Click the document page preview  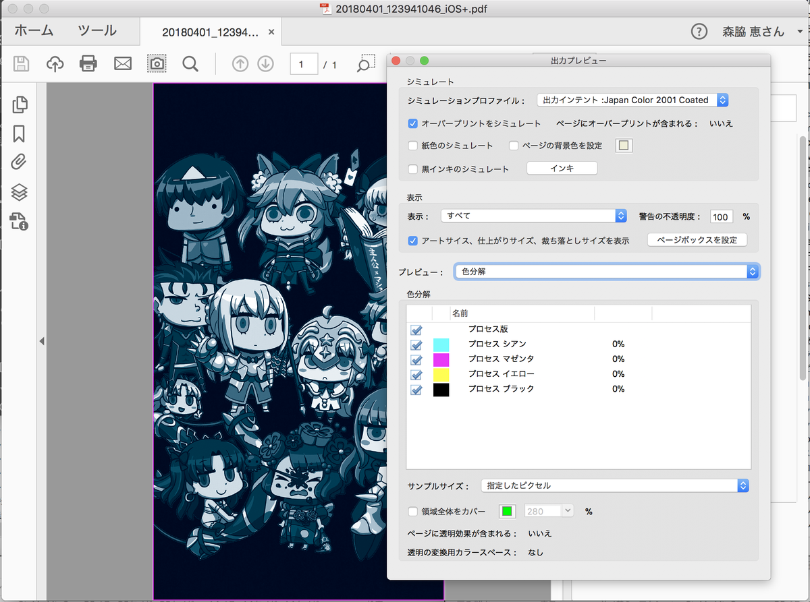pyautogui.click(x=270, y=340)
